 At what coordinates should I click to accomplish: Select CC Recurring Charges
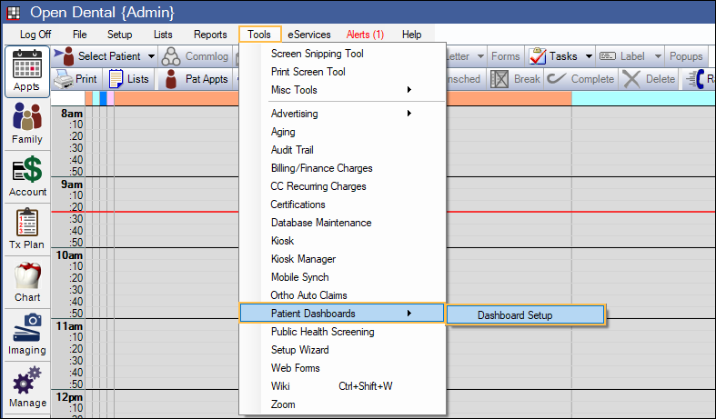point(318,186)
